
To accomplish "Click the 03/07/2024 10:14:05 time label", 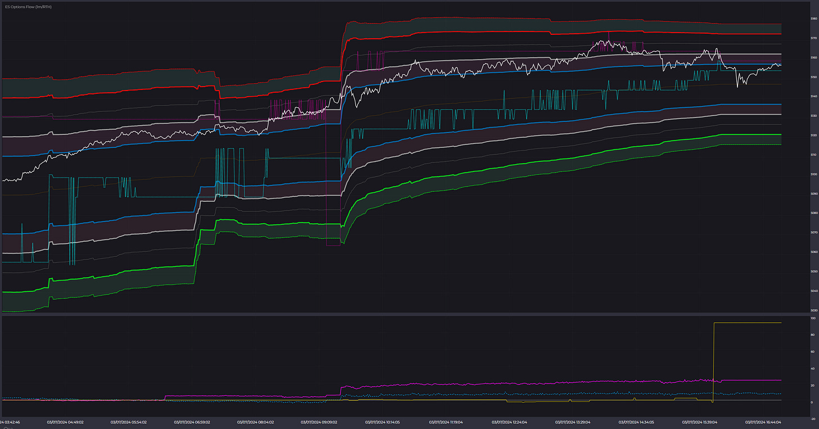I will pos(382,422).
